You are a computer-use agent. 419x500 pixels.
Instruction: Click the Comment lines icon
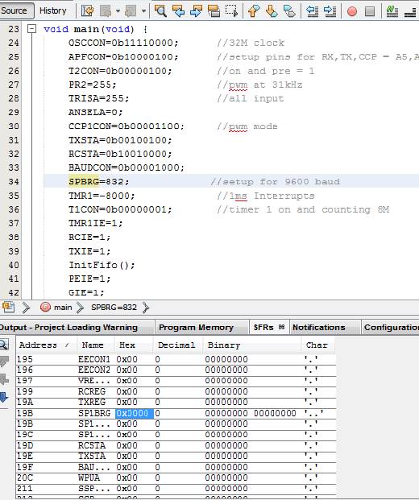[392, 11]
